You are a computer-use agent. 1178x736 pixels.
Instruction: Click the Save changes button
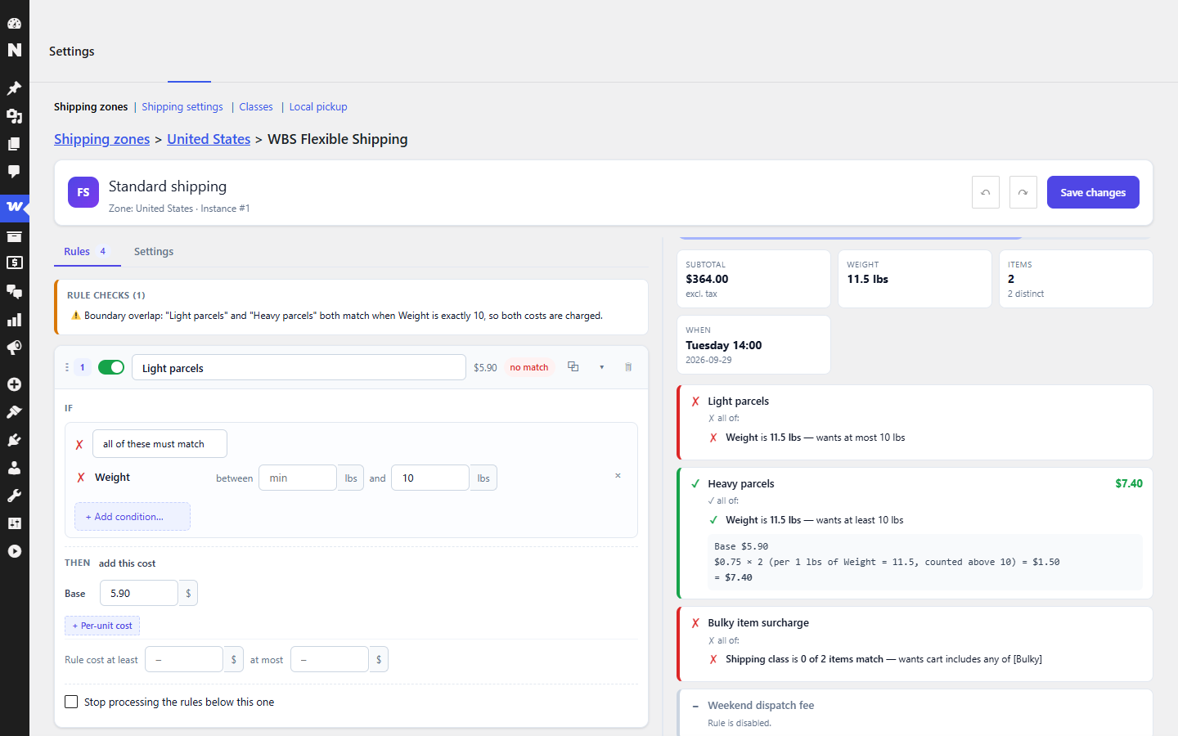click(x=1093, y=192)
